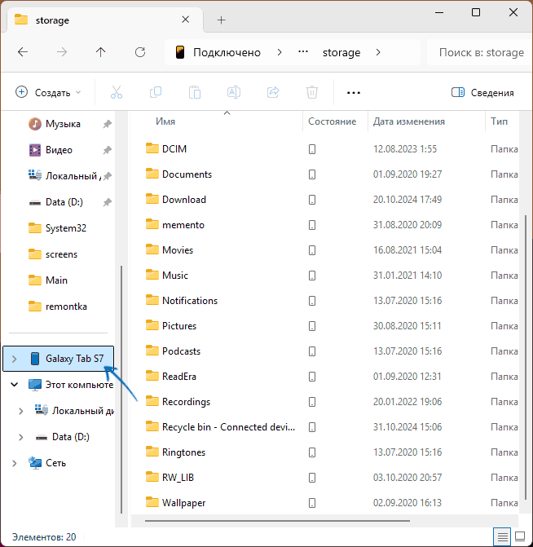Click the search box Поиск в: storage
Image resolution: width=533 pixels, height=547 pixels.
click(x=480, y=52)
